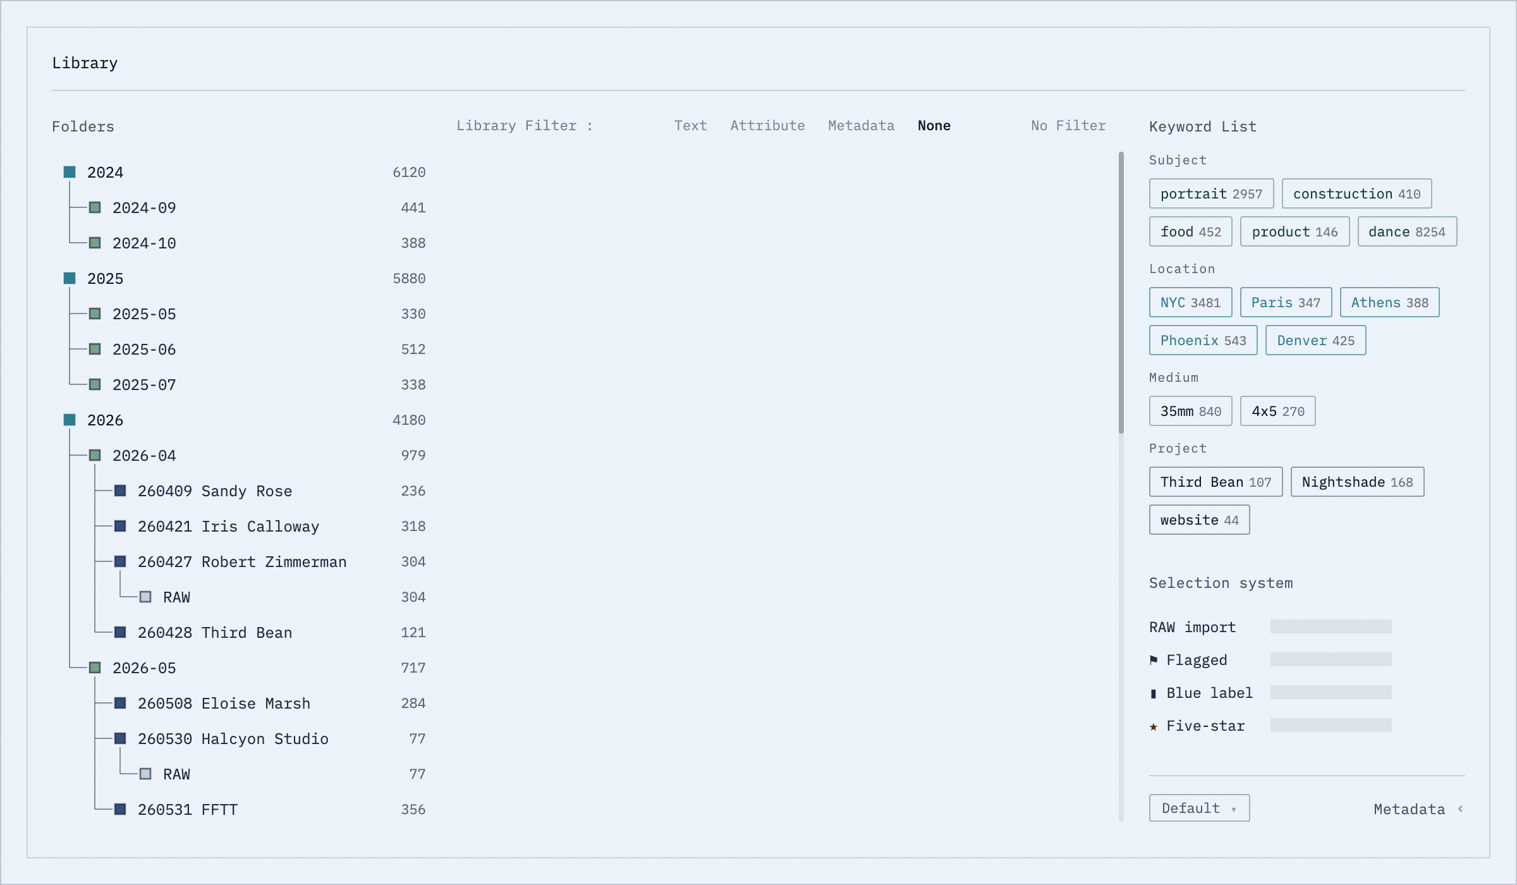Click the library grid vertical scrollbar
The height and width of the screenshot is (885, 1517).
coord(1121,293)
